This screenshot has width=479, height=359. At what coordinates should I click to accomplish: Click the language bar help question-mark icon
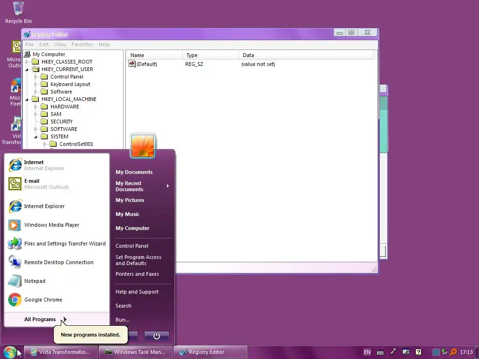click(x=419, y=352)
